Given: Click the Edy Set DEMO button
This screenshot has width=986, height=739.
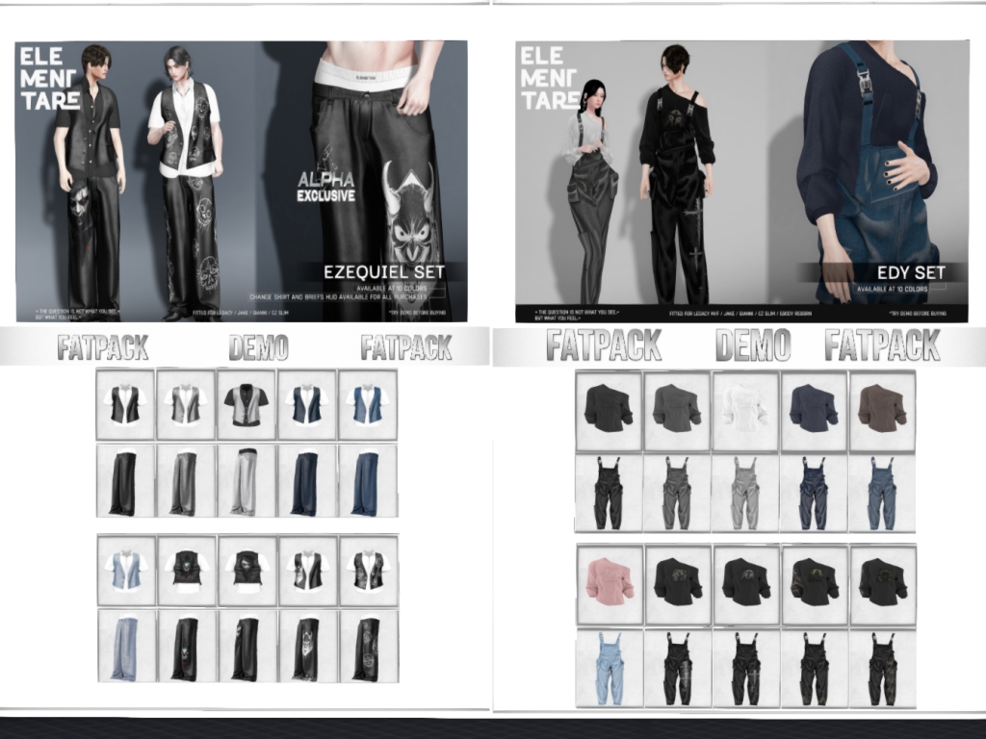Looking at the screenshot, I should tap(752, 345).
